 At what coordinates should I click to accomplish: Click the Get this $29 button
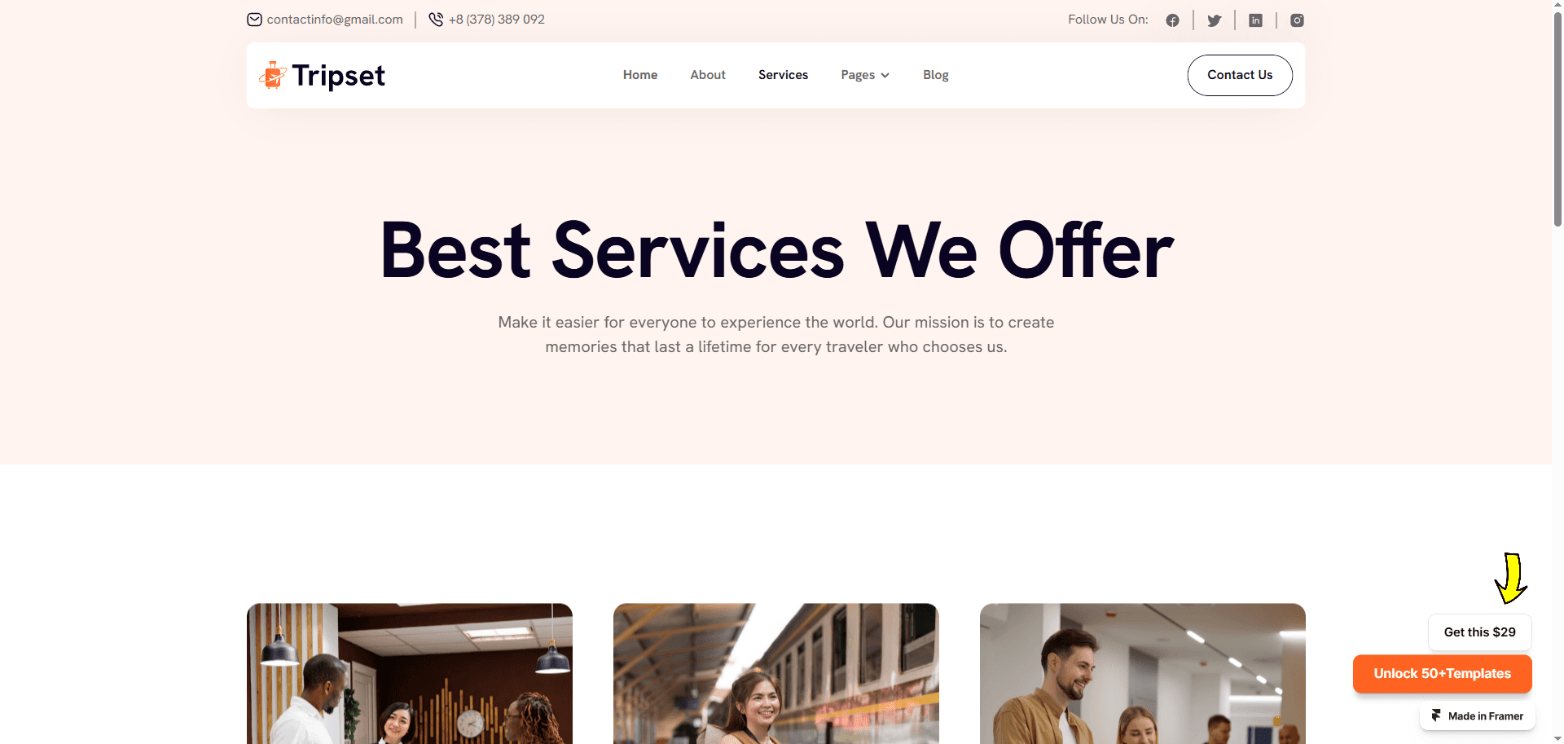(x=1479, y=632)
